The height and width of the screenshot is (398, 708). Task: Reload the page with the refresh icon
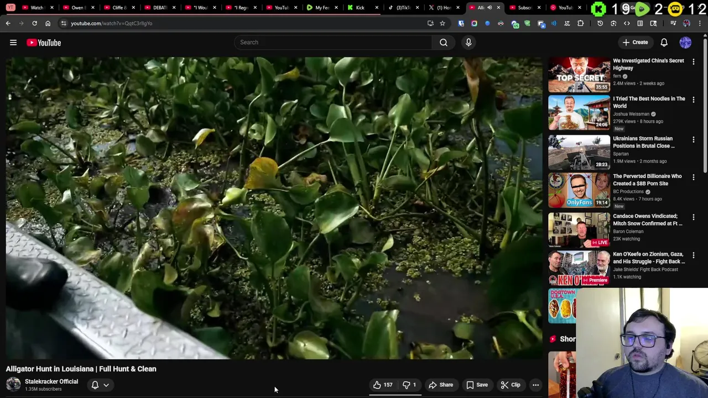[x=34, y=23]
